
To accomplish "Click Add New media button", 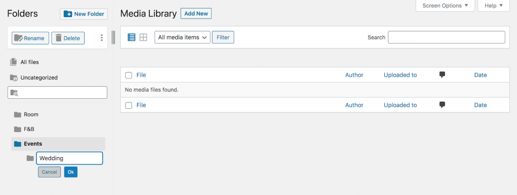I will pyautogui.click(x=196, y=14).
